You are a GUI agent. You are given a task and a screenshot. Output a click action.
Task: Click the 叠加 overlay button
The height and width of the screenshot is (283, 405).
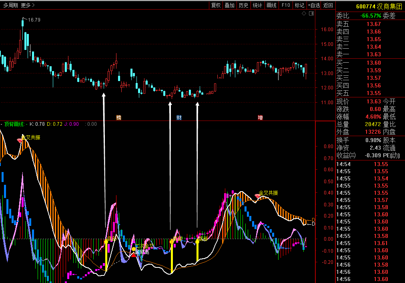230,5
